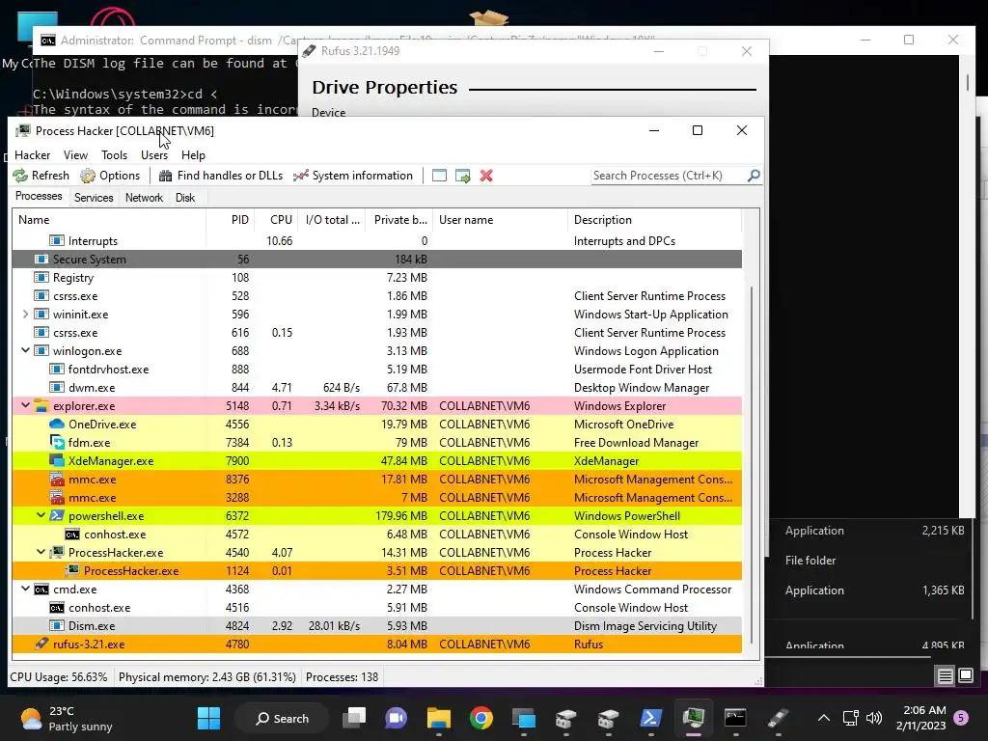
Task: Open the weather widget on taskbar
Action: pos(67,718)
